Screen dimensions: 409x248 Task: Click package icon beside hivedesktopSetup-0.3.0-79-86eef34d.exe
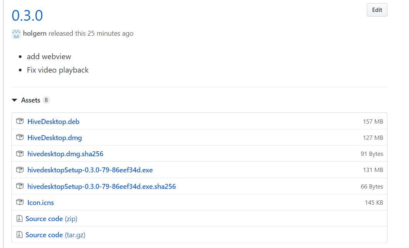pos(20,170)
